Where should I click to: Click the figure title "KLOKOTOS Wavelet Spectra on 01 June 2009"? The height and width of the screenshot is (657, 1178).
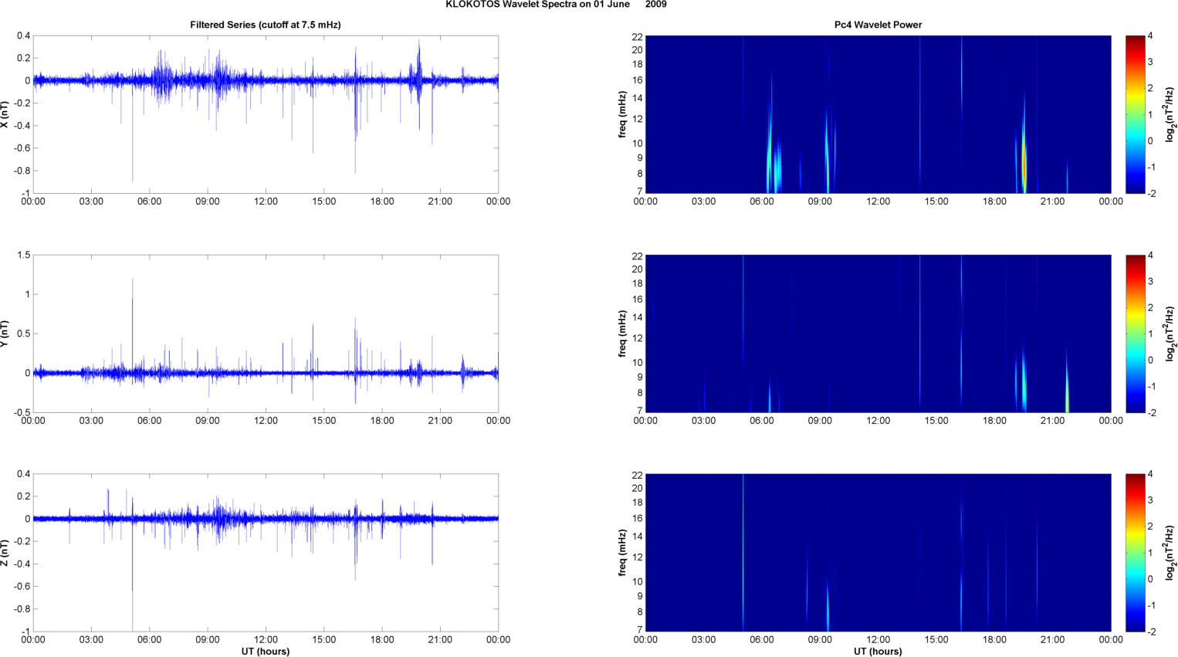pyautogui.click(x=556, y=5)
